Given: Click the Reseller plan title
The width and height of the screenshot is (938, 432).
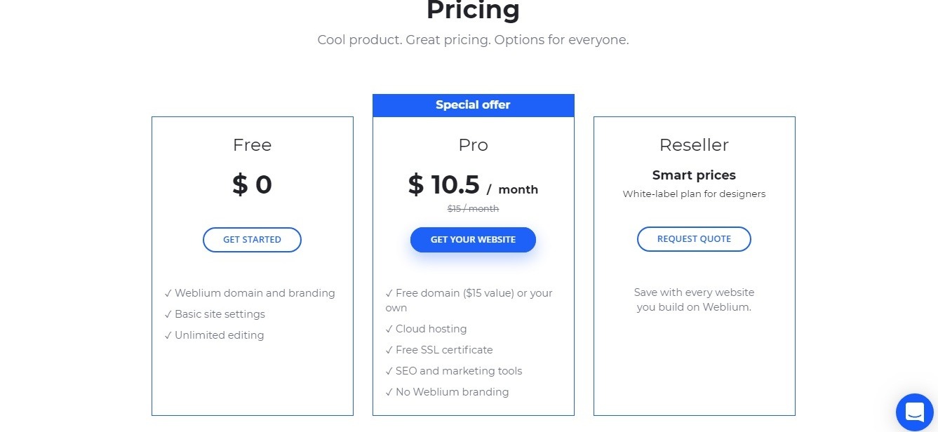Looking at the screenshot, I should pos(694,145).
